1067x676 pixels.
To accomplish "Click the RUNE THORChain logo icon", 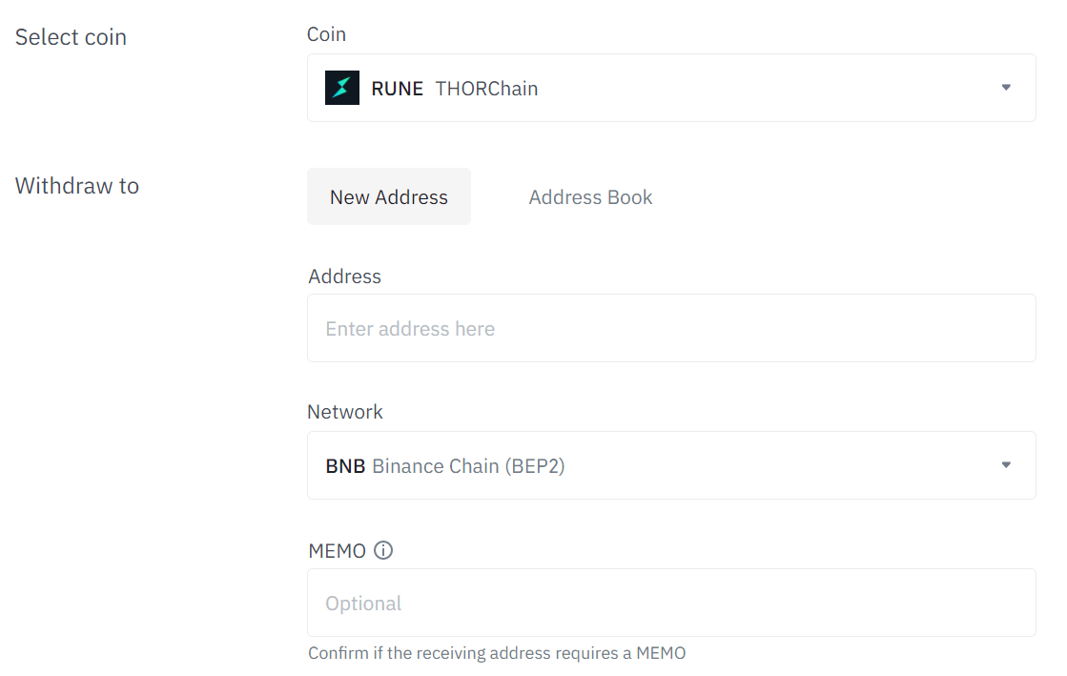I will click(x=342, y=88).
